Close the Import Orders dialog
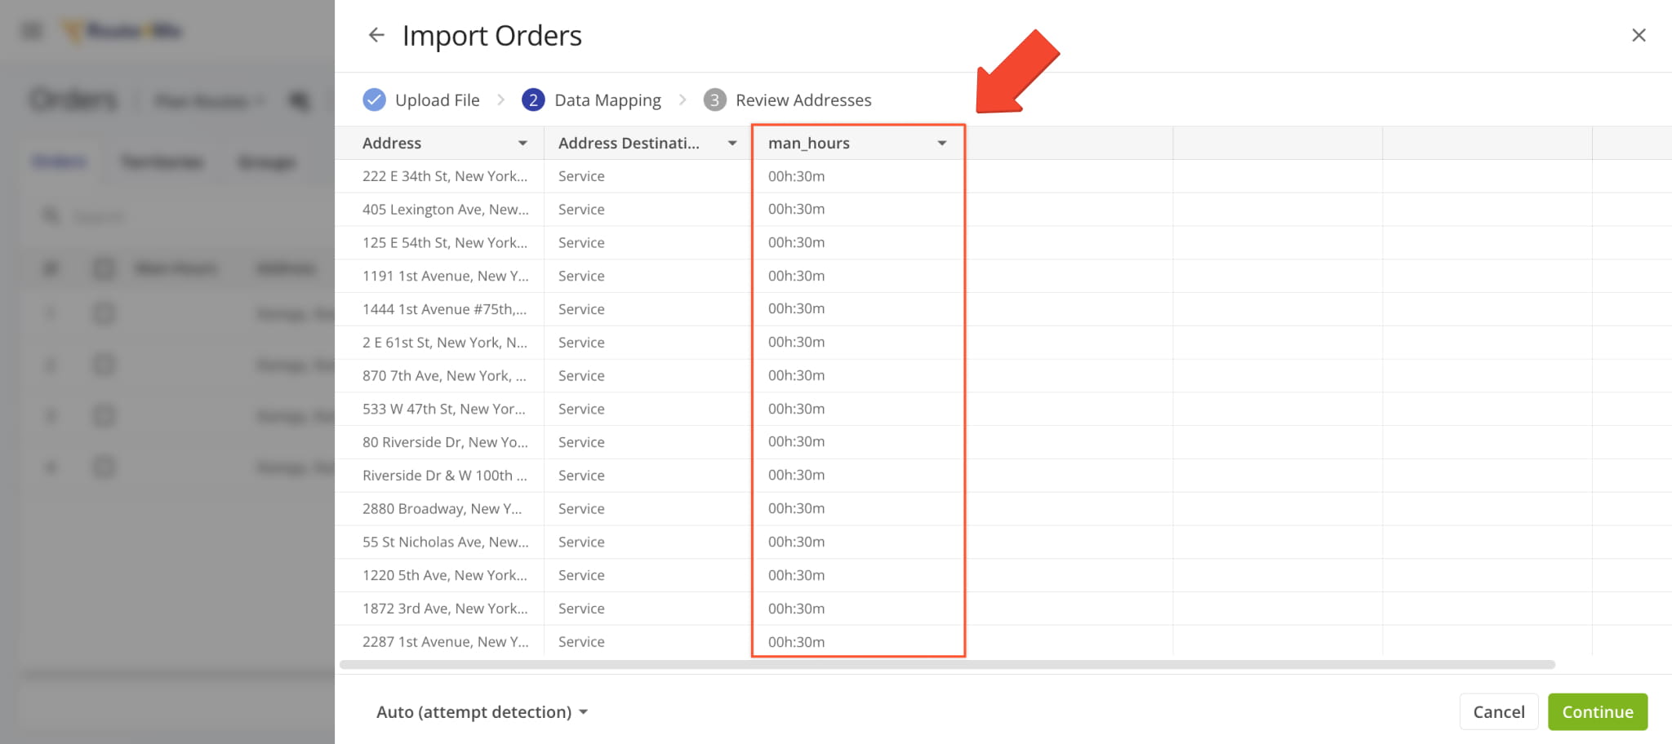This screenshot has height=744, width=1672. coord(1638,35)
